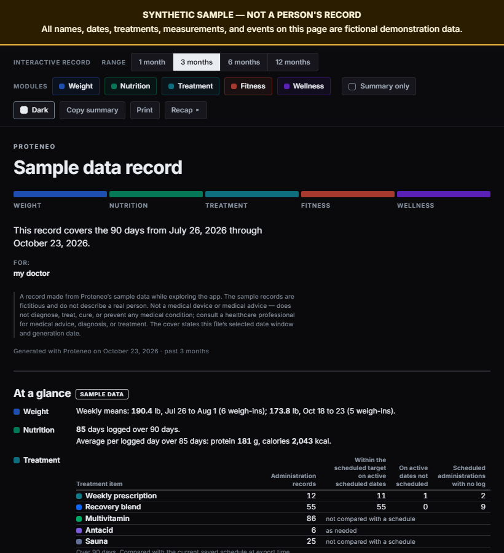Click the Recovery blend row label
Viewport: 504px width, 553px height.
(x=113, y=507)
